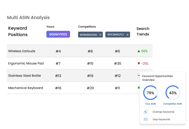Screen dimensions: 189x129
Task: Select the B09K8R2A5M ASIN chip label
Action: (88, 35)
